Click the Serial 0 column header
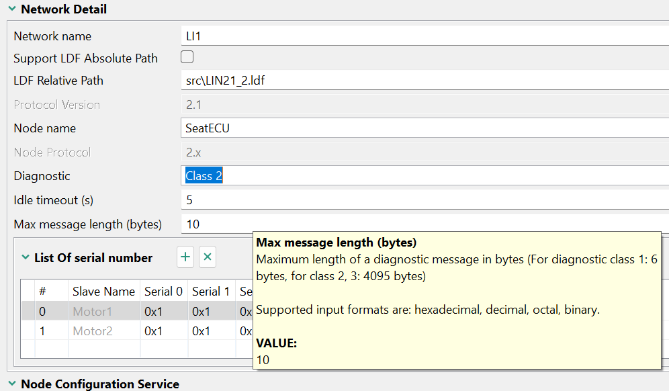Screen dimensions: 669x391 [165, 291]
